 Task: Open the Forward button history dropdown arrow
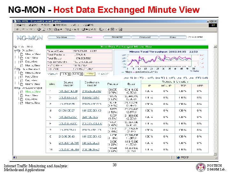34,29
